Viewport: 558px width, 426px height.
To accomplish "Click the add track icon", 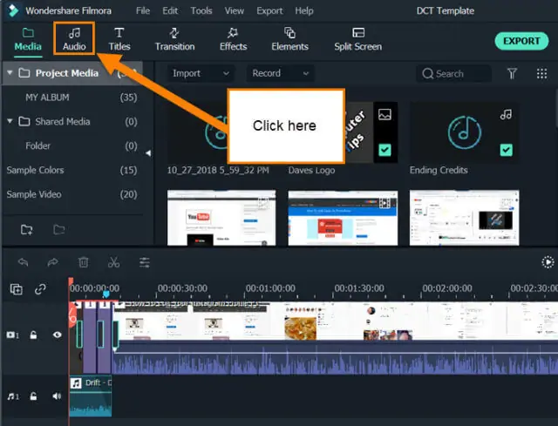I will pyautogui.click(x=17, y=289).
